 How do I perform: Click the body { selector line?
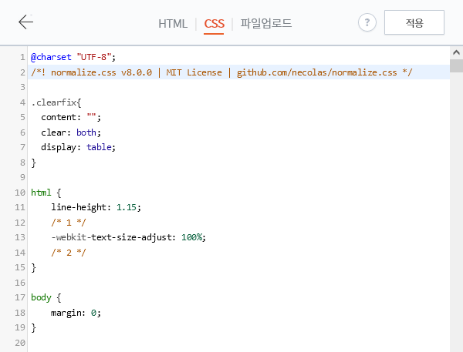pyautogui.click(x=46, y=297)
